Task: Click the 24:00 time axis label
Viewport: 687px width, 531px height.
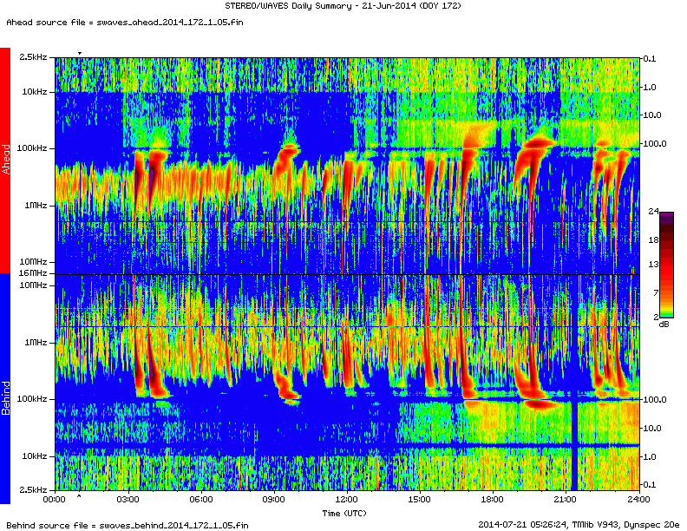Action: pyautogui.click(x=639, y=500)
